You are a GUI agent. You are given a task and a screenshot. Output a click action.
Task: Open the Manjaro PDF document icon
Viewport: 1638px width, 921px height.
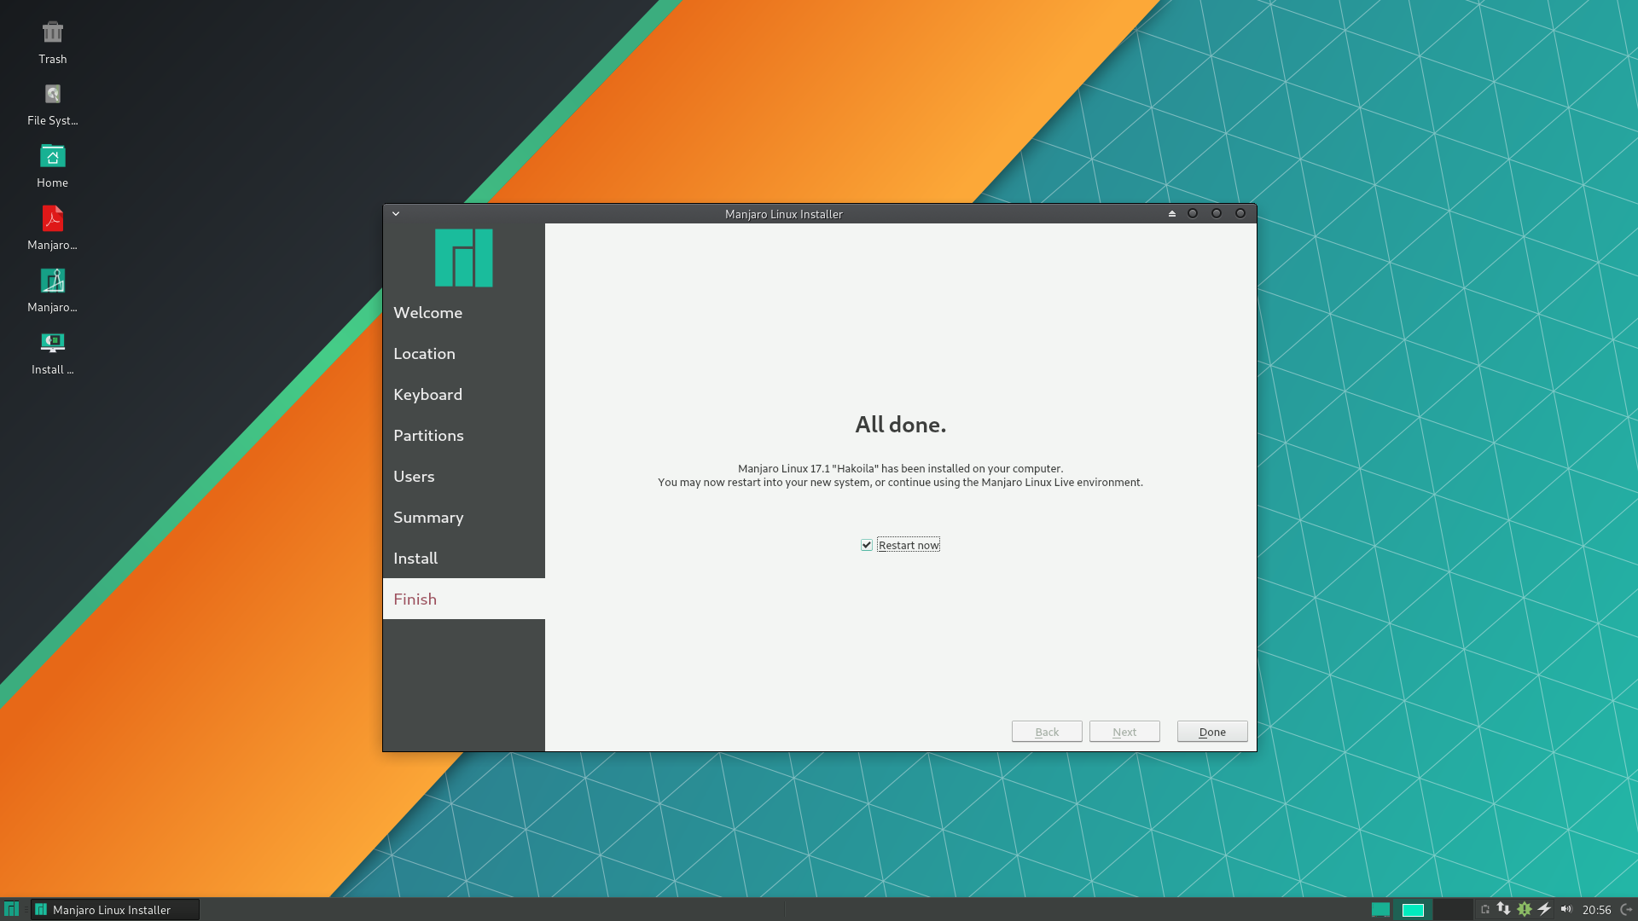[x=53, y=218]
